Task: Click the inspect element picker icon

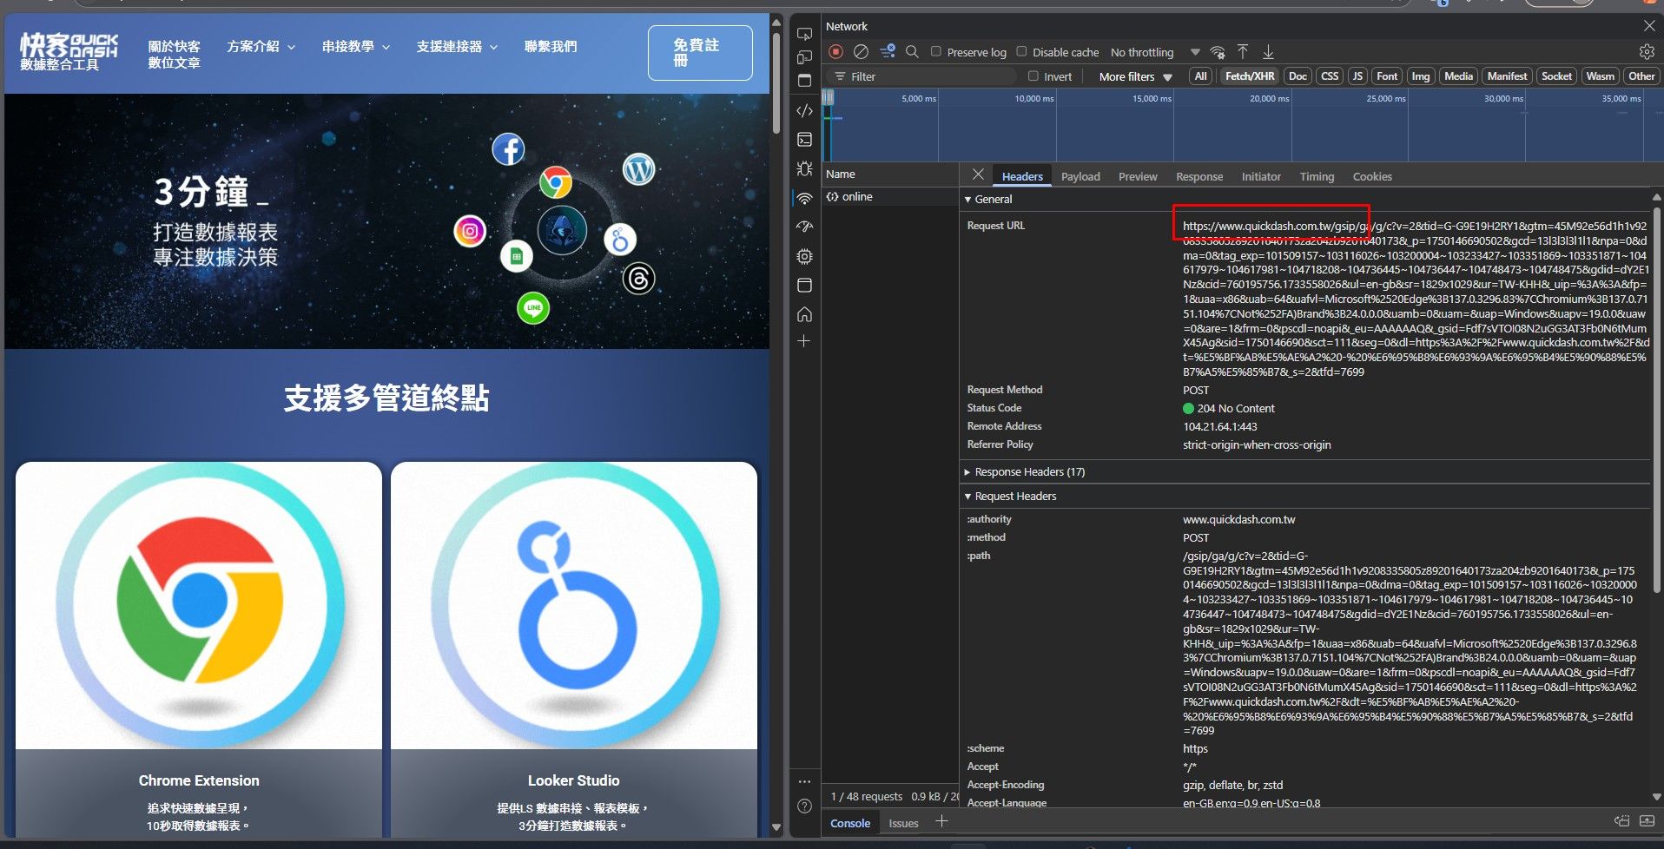Action: 805,34
